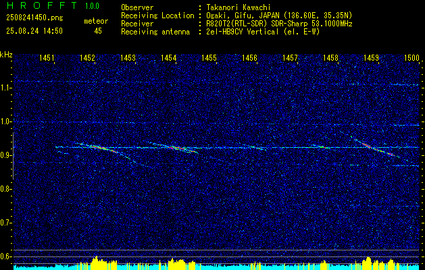The image size is (425, 270).
Task: Click the Receiving Location label
Action: tap(157, 16)
